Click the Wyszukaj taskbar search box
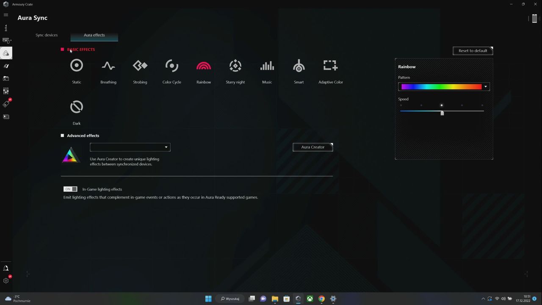 click(230, 299)
